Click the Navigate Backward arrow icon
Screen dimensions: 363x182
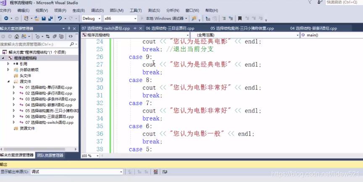pos(6,18)
